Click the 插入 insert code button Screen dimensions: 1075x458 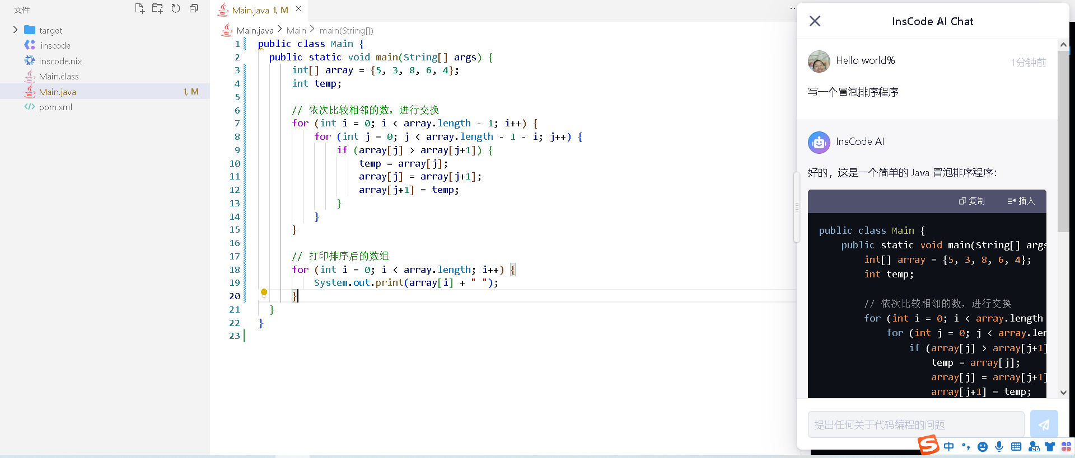(1021, 201)
